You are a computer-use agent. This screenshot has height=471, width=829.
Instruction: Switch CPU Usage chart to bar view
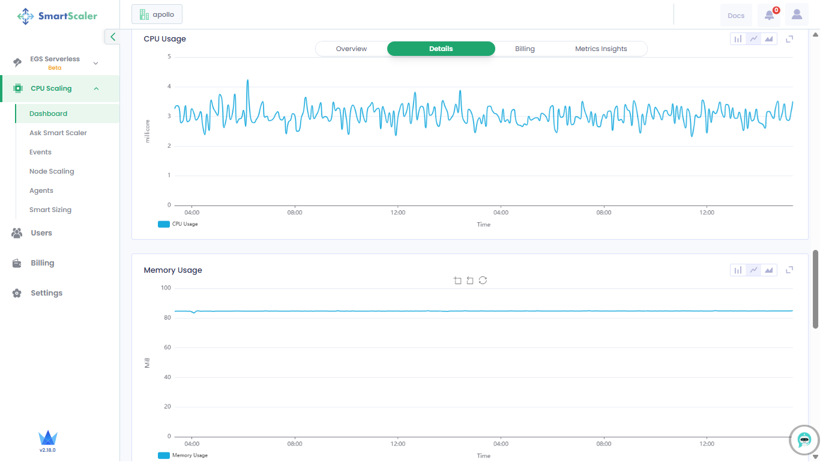[x=738, y=39]
